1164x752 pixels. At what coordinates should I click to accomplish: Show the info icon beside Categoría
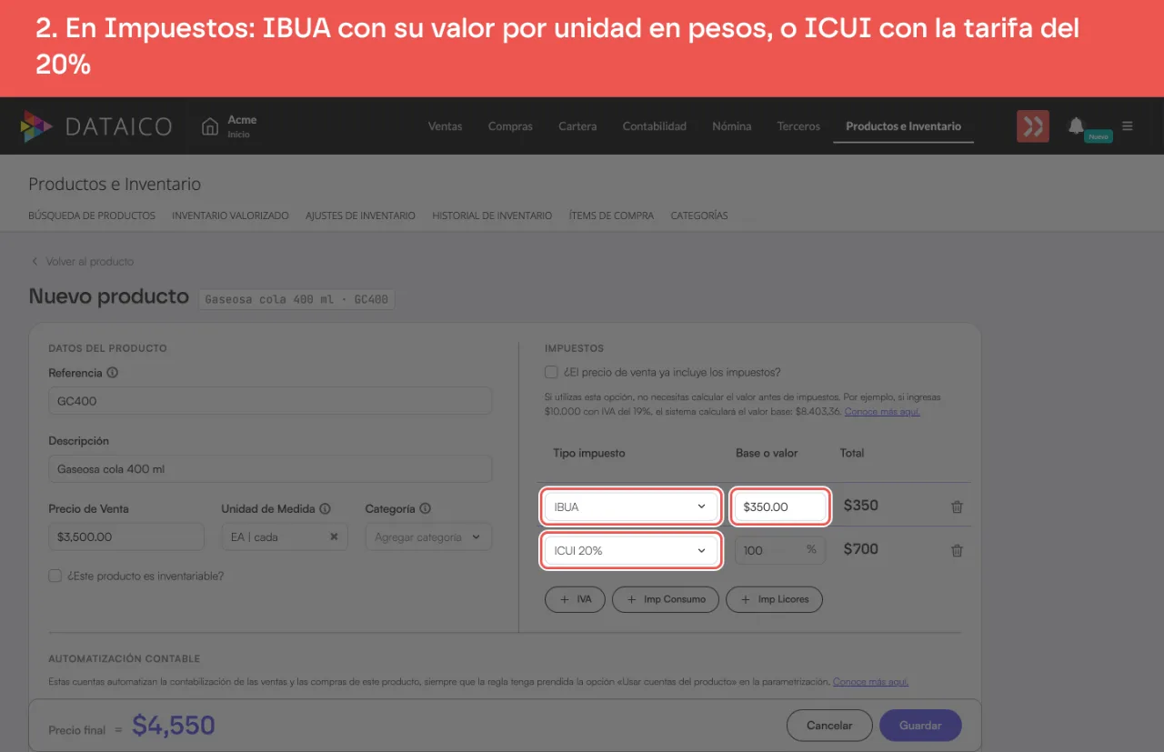coord(425,509)
